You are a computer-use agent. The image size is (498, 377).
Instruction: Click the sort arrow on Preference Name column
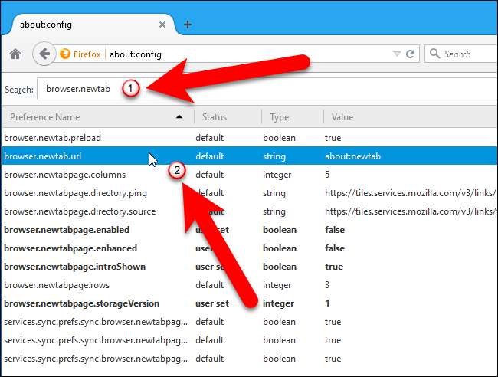tap(179, 117)
